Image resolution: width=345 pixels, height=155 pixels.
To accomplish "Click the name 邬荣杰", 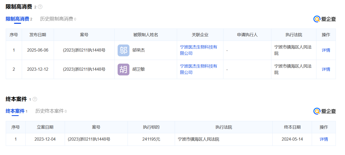I will pos(139,50).
